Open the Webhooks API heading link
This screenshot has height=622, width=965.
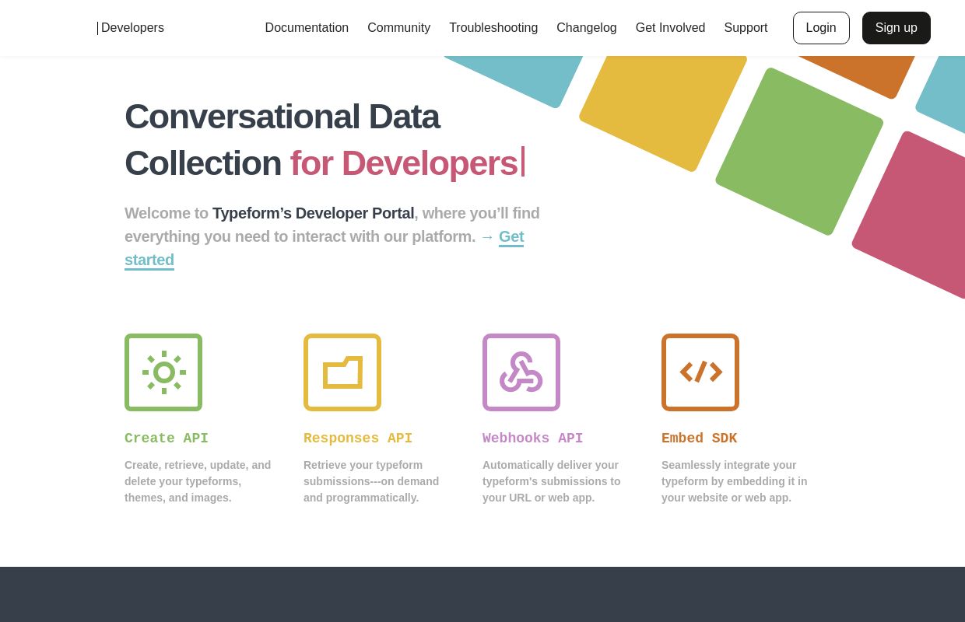pyautogui.click(x=532, y=439)
